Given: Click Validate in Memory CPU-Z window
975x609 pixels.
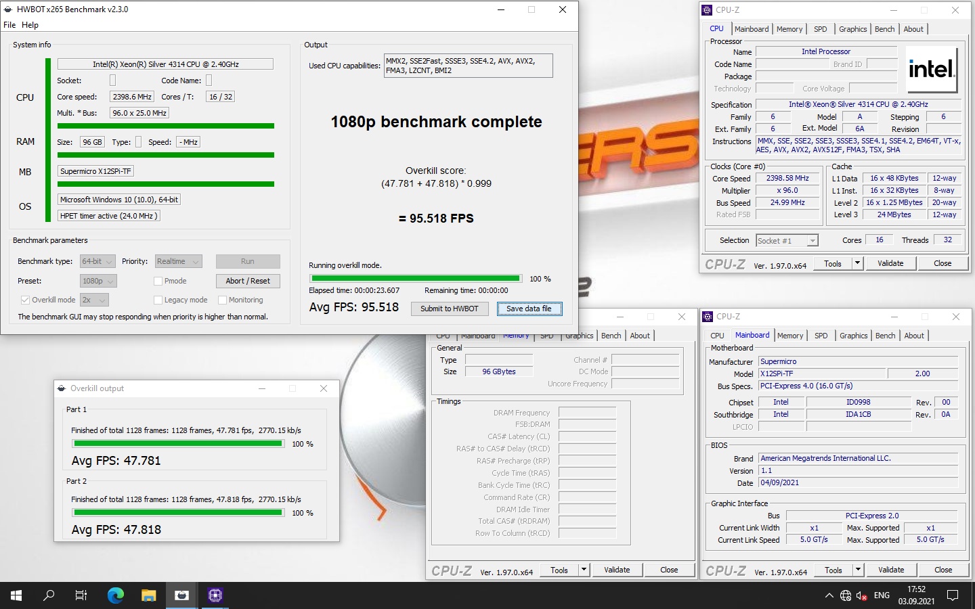Looking at the screenshot, I should (x=617, y=570).
